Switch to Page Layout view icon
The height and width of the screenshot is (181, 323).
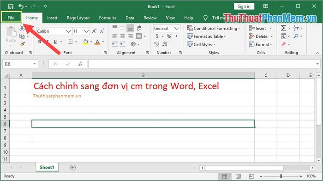point(238,176)
